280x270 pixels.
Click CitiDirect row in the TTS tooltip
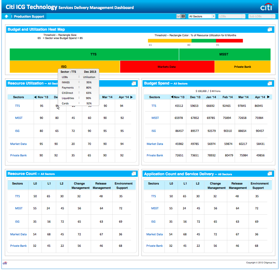[x=79, y=93]
